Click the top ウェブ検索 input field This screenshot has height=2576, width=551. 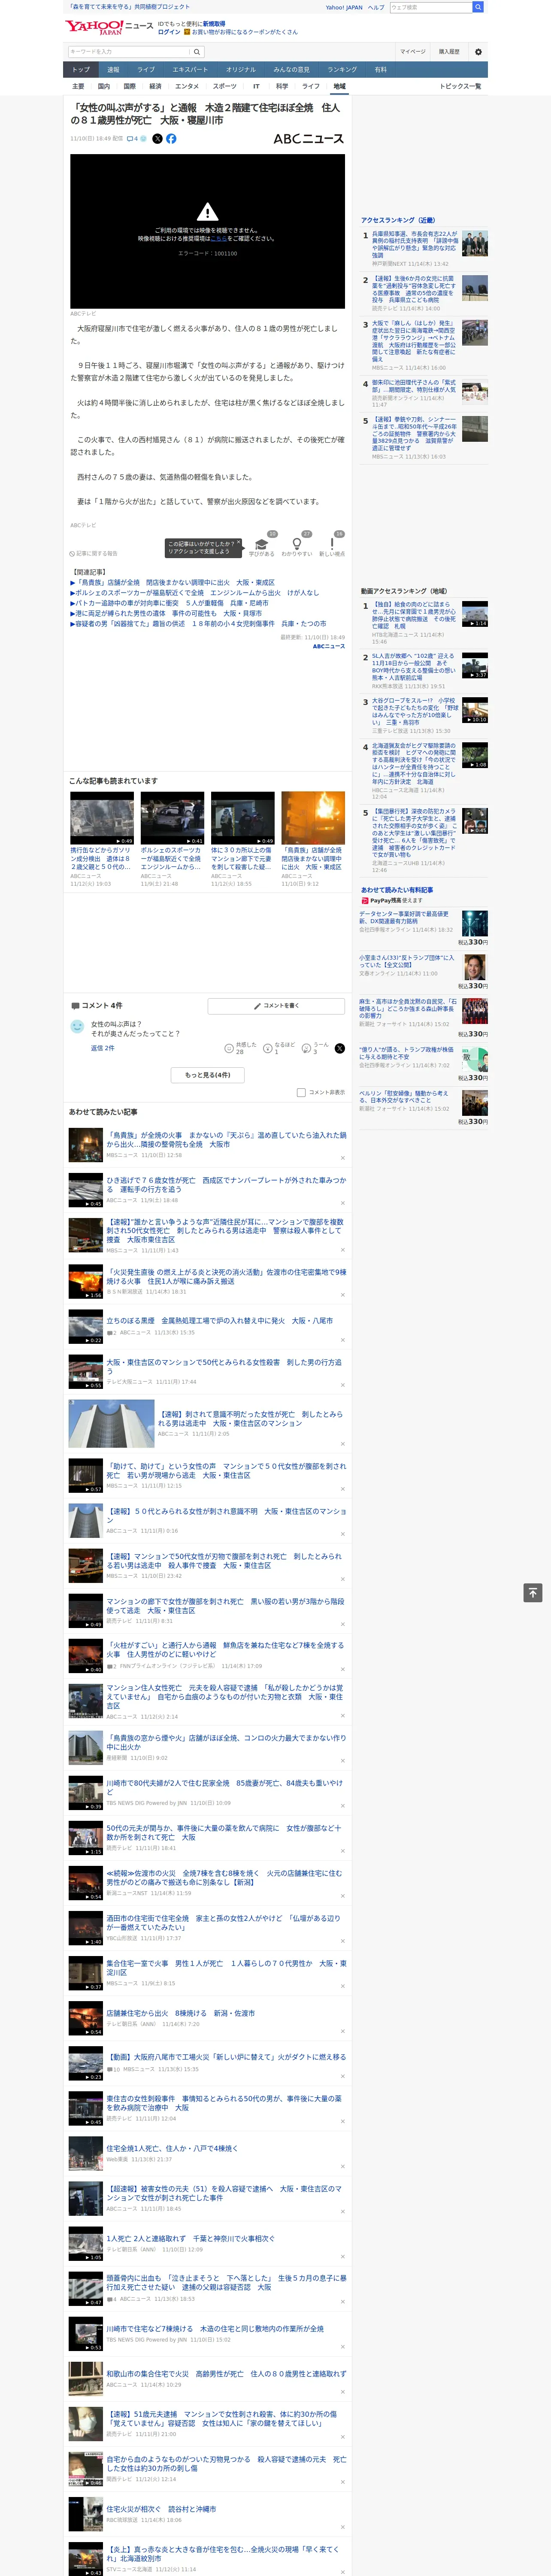(430, 7)
